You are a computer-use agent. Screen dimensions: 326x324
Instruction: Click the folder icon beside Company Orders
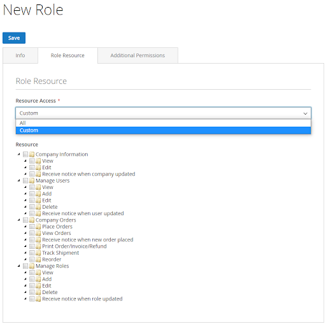click(32, 220)
